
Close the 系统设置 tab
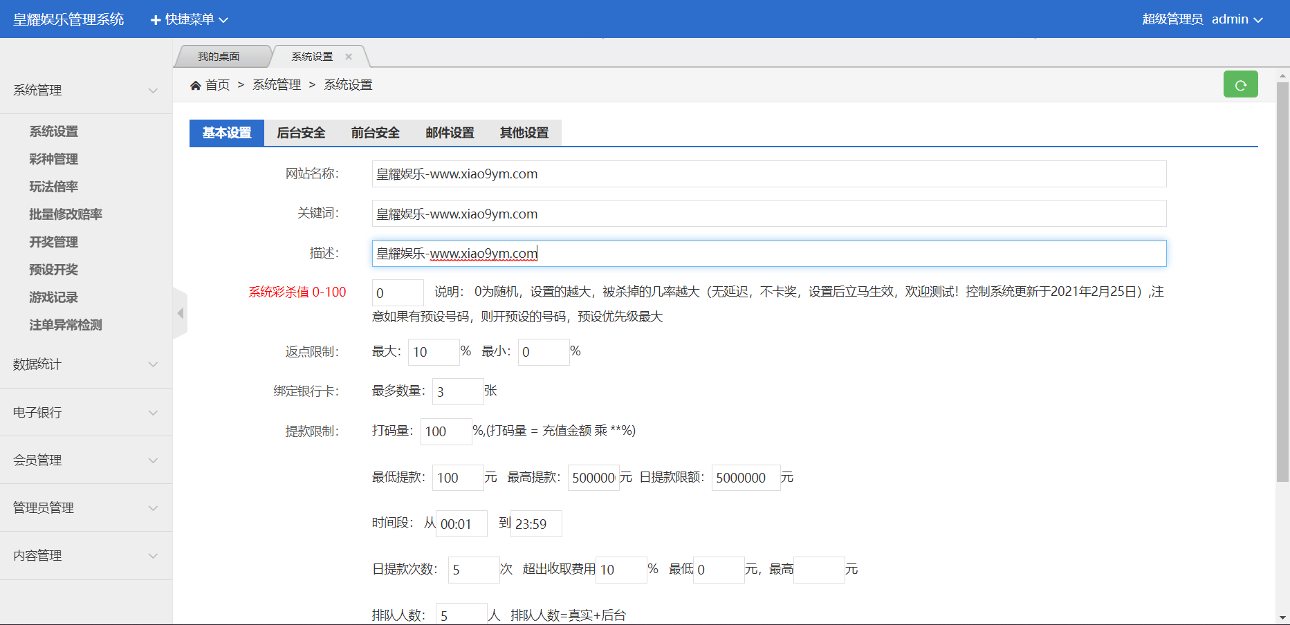tap(349, 57)
